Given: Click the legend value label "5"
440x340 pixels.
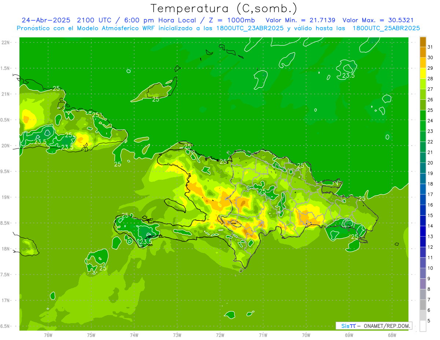Looking at the screenshot, I should [x=429, y=321].
